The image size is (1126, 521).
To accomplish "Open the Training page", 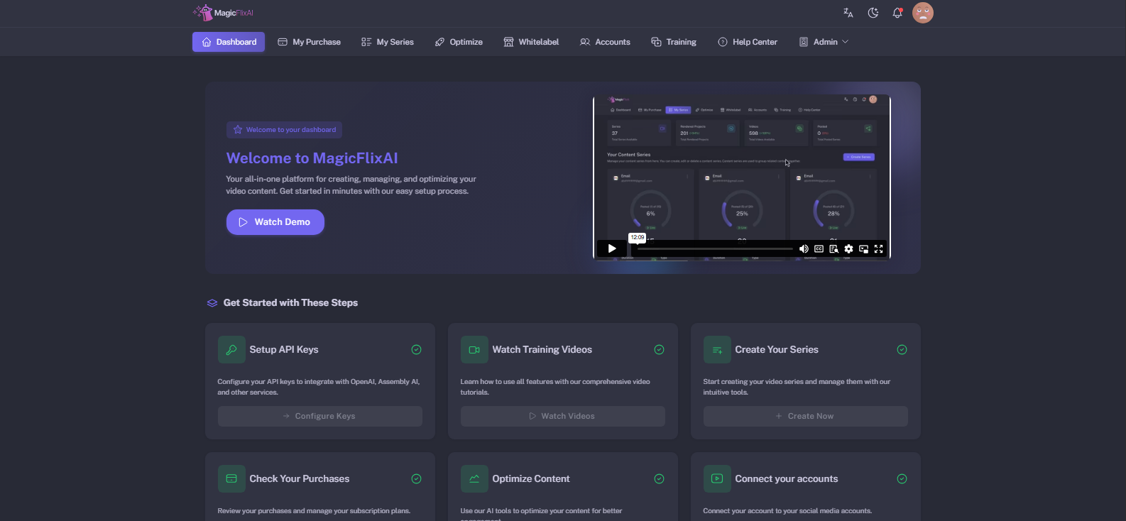I will (x=674, y=42).
